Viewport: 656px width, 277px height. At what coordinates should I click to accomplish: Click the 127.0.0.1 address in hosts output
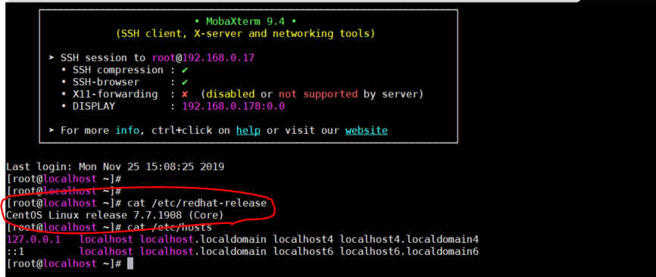tap(33, 239)
